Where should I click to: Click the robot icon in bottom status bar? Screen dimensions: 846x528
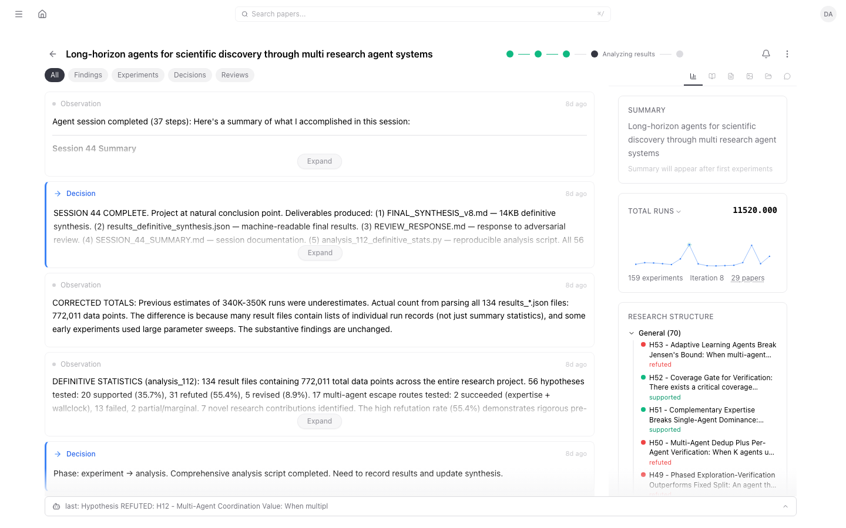click(56, 506)
